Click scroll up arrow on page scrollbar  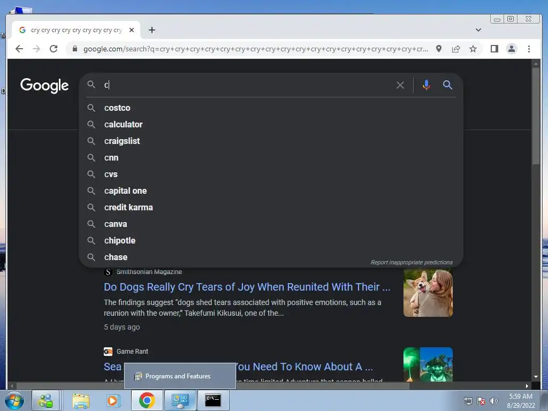[536, 64]
